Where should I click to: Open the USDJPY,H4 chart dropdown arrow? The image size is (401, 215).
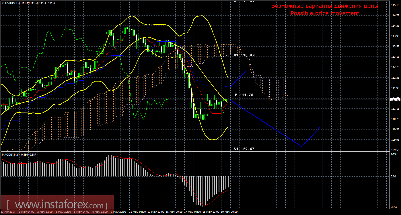point(2,3)
